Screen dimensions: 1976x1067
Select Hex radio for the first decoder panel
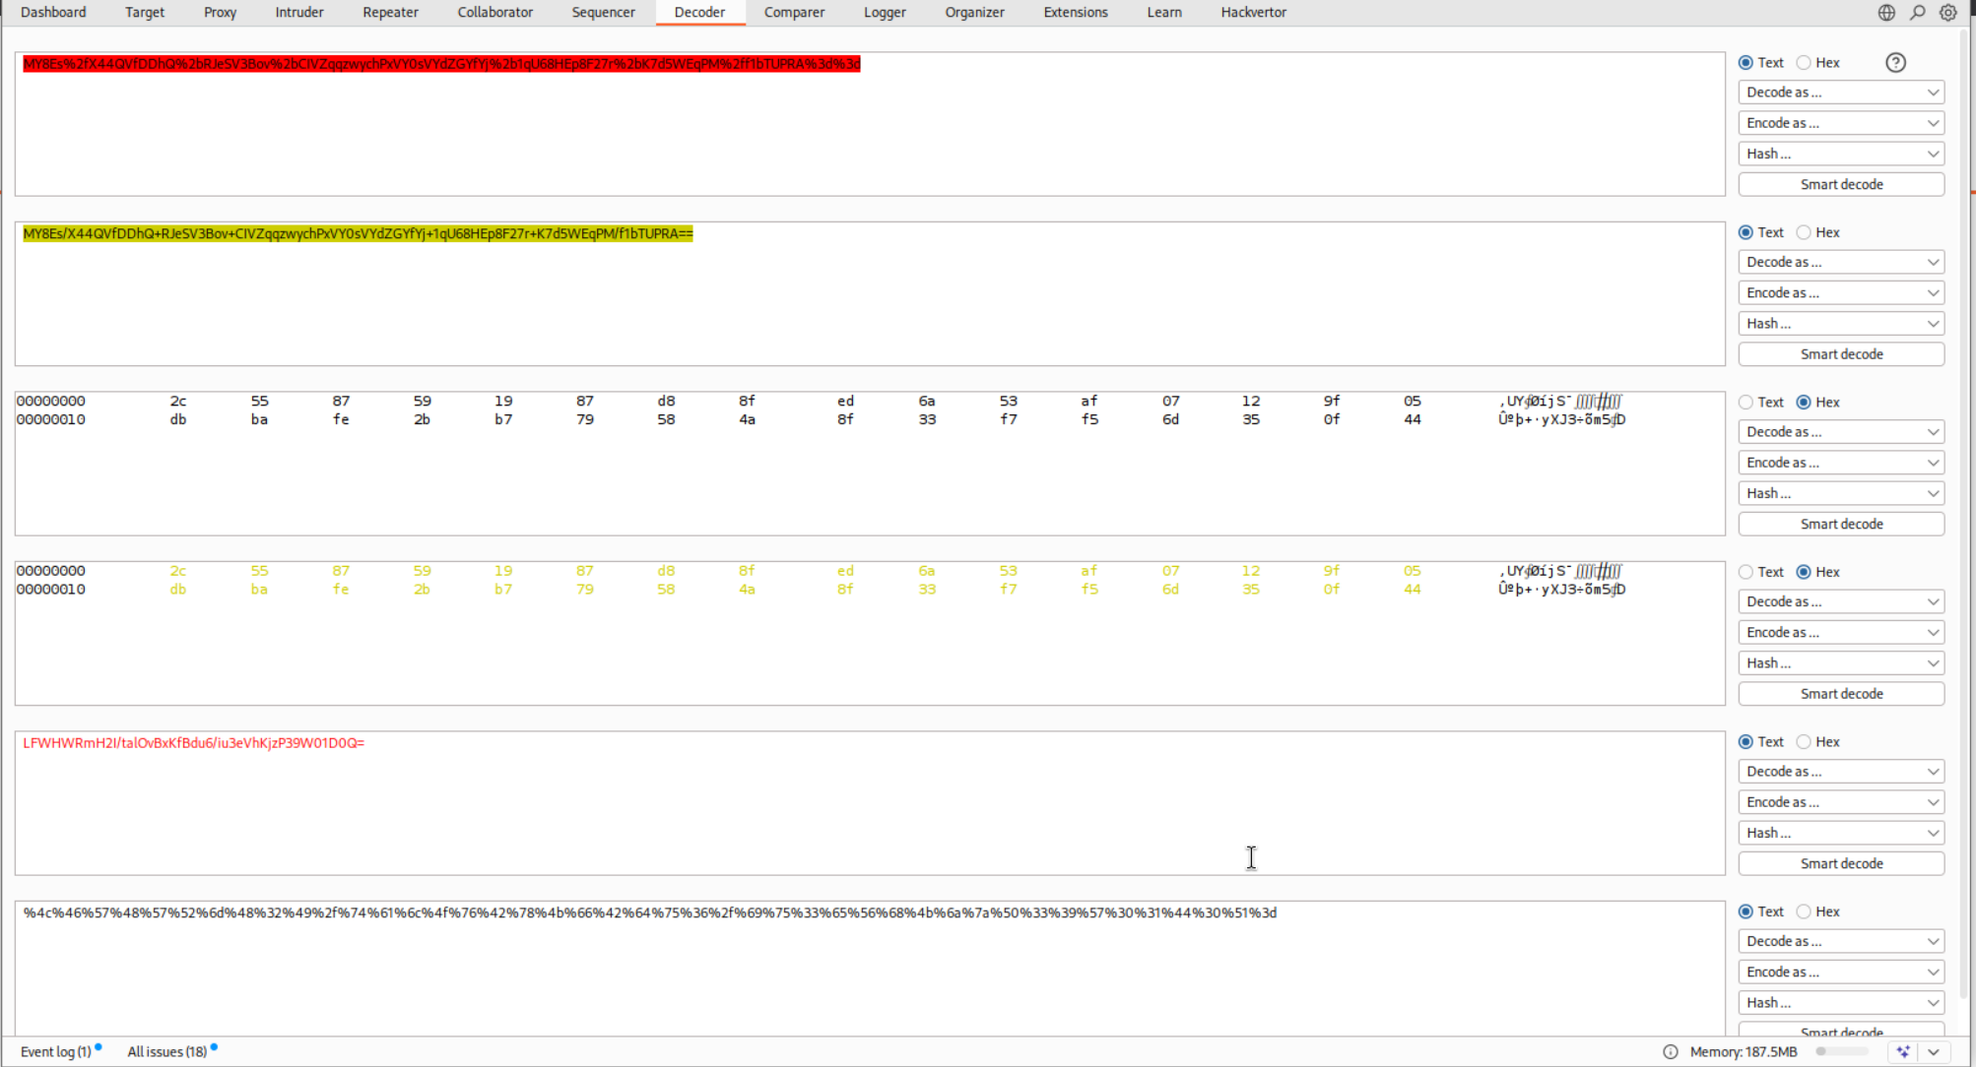tap(1804, 63)
